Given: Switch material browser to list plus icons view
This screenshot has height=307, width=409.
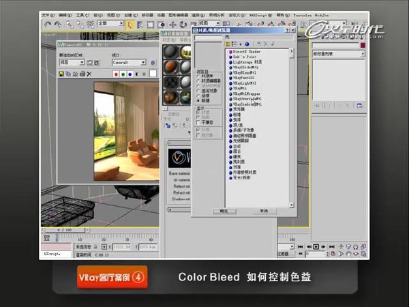Looking at the screenshot, I should pyautogui.click(x=234, y=44).
